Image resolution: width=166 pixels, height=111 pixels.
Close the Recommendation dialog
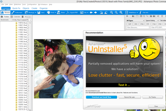pyautogui.click(x=156, y=106)
